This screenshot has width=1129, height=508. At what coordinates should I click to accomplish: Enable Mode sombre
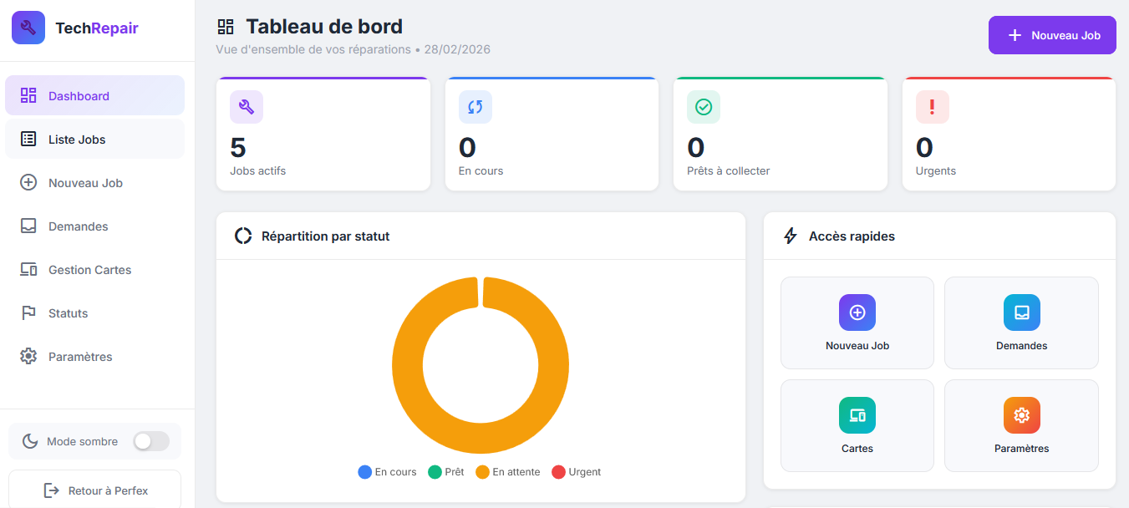coord(151,440)
